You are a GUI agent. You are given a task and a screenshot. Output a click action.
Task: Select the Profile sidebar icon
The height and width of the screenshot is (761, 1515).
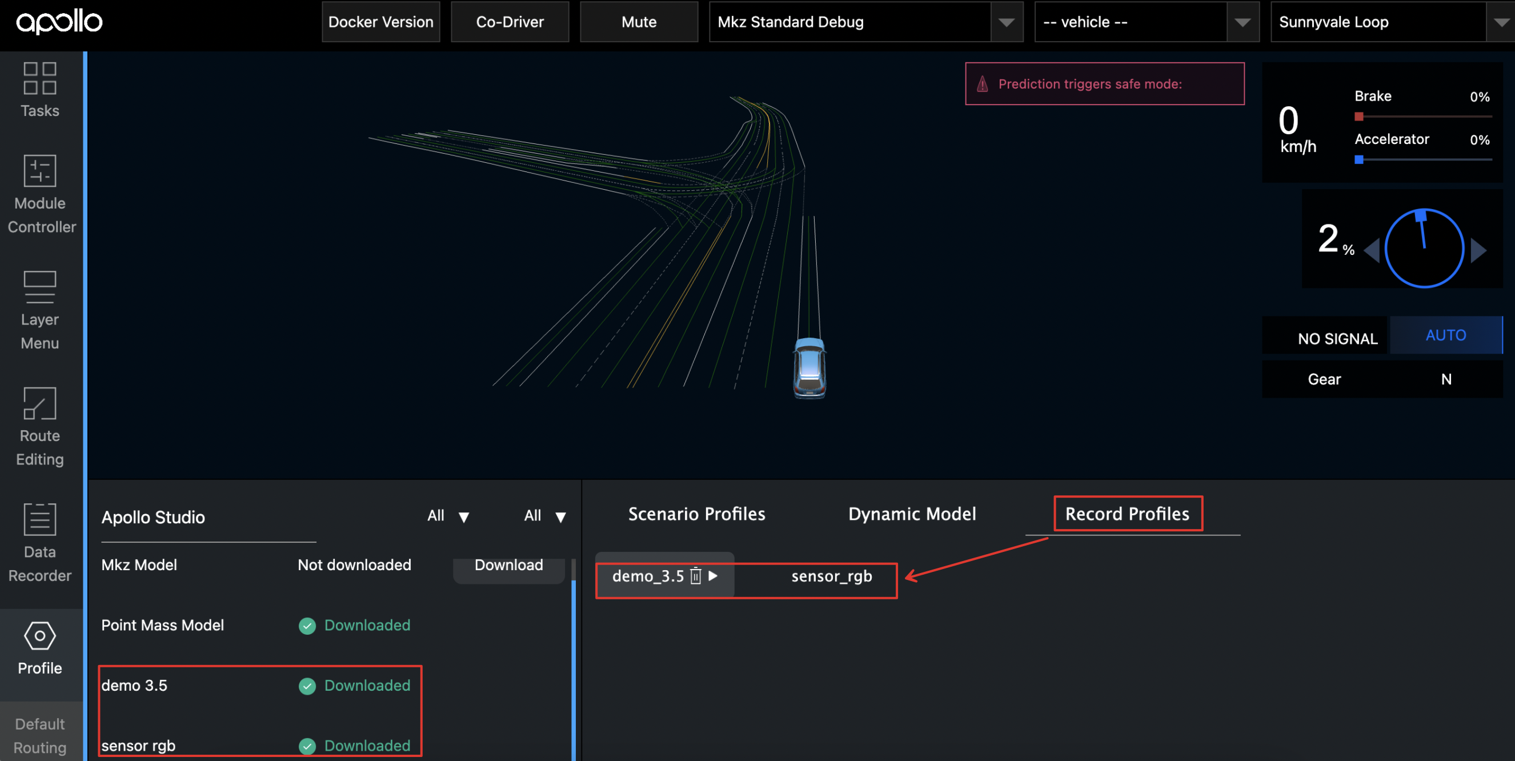pos(39,636)
